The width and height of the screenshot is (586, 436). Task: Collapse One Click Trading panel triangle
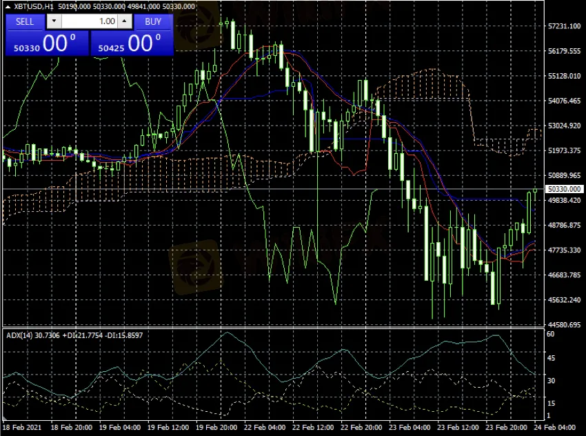coord(8,7)
